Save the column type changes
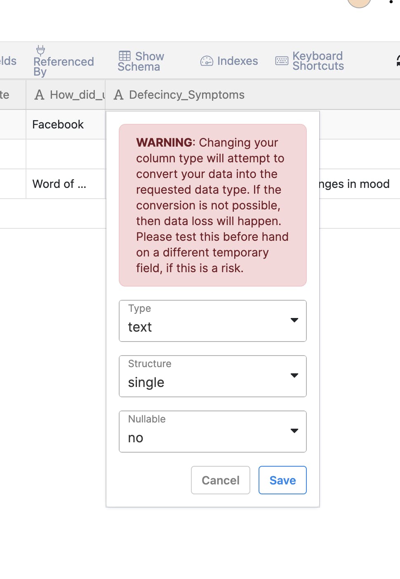Screen dimensions: 400x579 click(x=282, y=480)
